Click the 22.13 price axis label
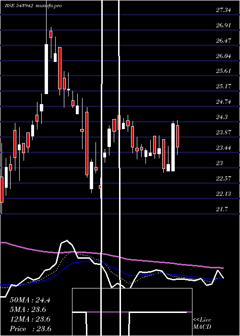 coord(223,194)
